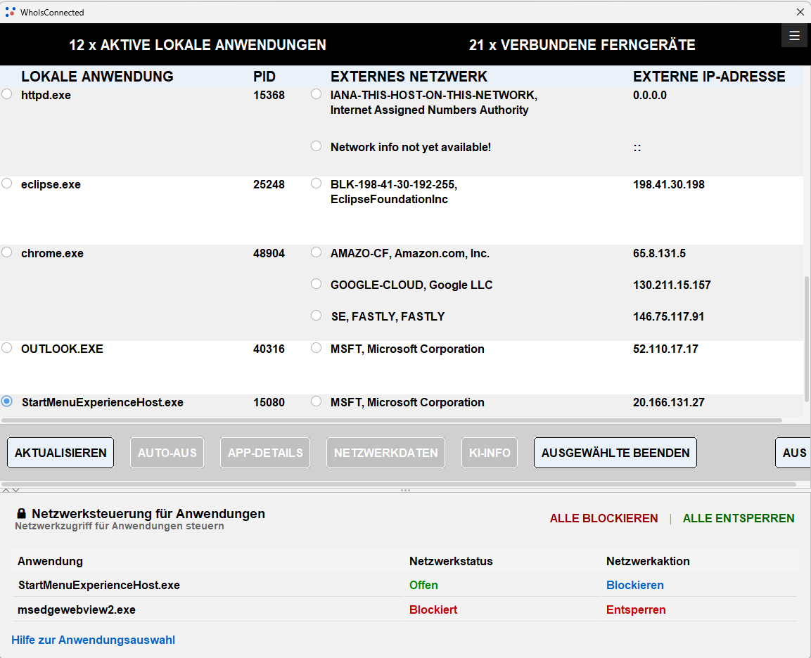The image size is (811, 658).
Task: Open Hilfe zur Anwendungsauswahl link
Action: click(x=93, y=640)
